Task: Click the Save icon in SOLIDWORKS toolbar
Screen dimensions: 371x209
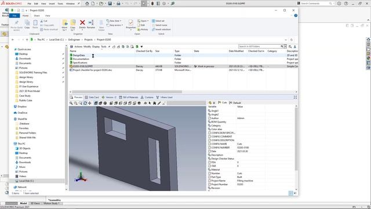Action: [110, 3]
